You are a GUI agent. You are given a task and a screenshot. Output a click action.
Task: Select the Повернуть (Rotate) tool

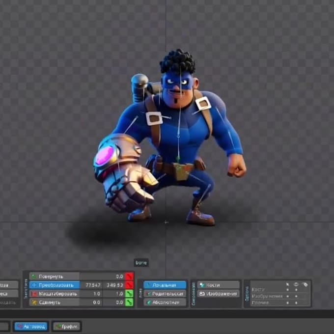click(x=55, y=277)
